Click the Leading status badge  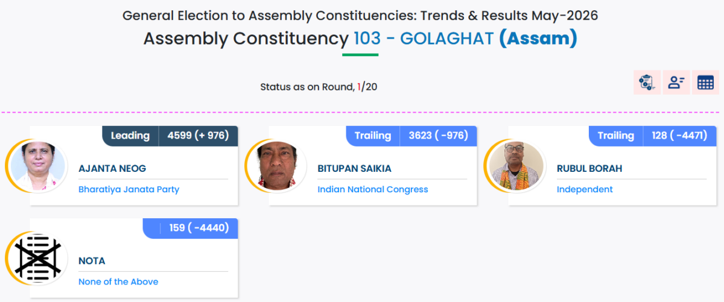(130, 136)
